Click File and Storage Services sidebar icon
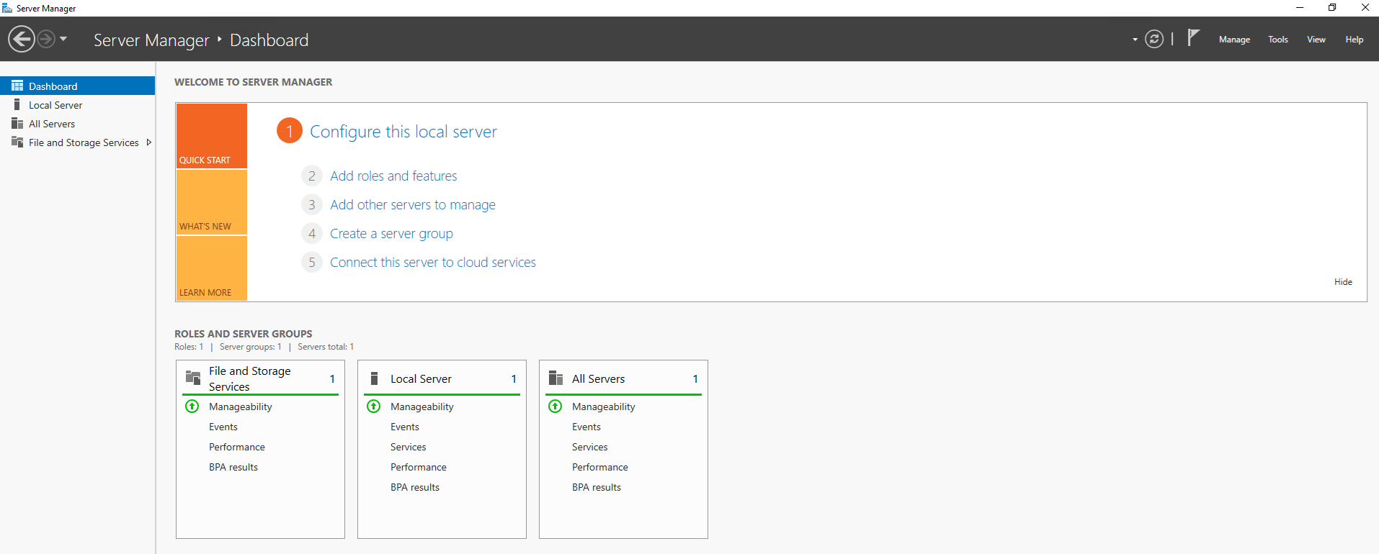This screenshot has width=1379, height=554. tap(17, 142)
